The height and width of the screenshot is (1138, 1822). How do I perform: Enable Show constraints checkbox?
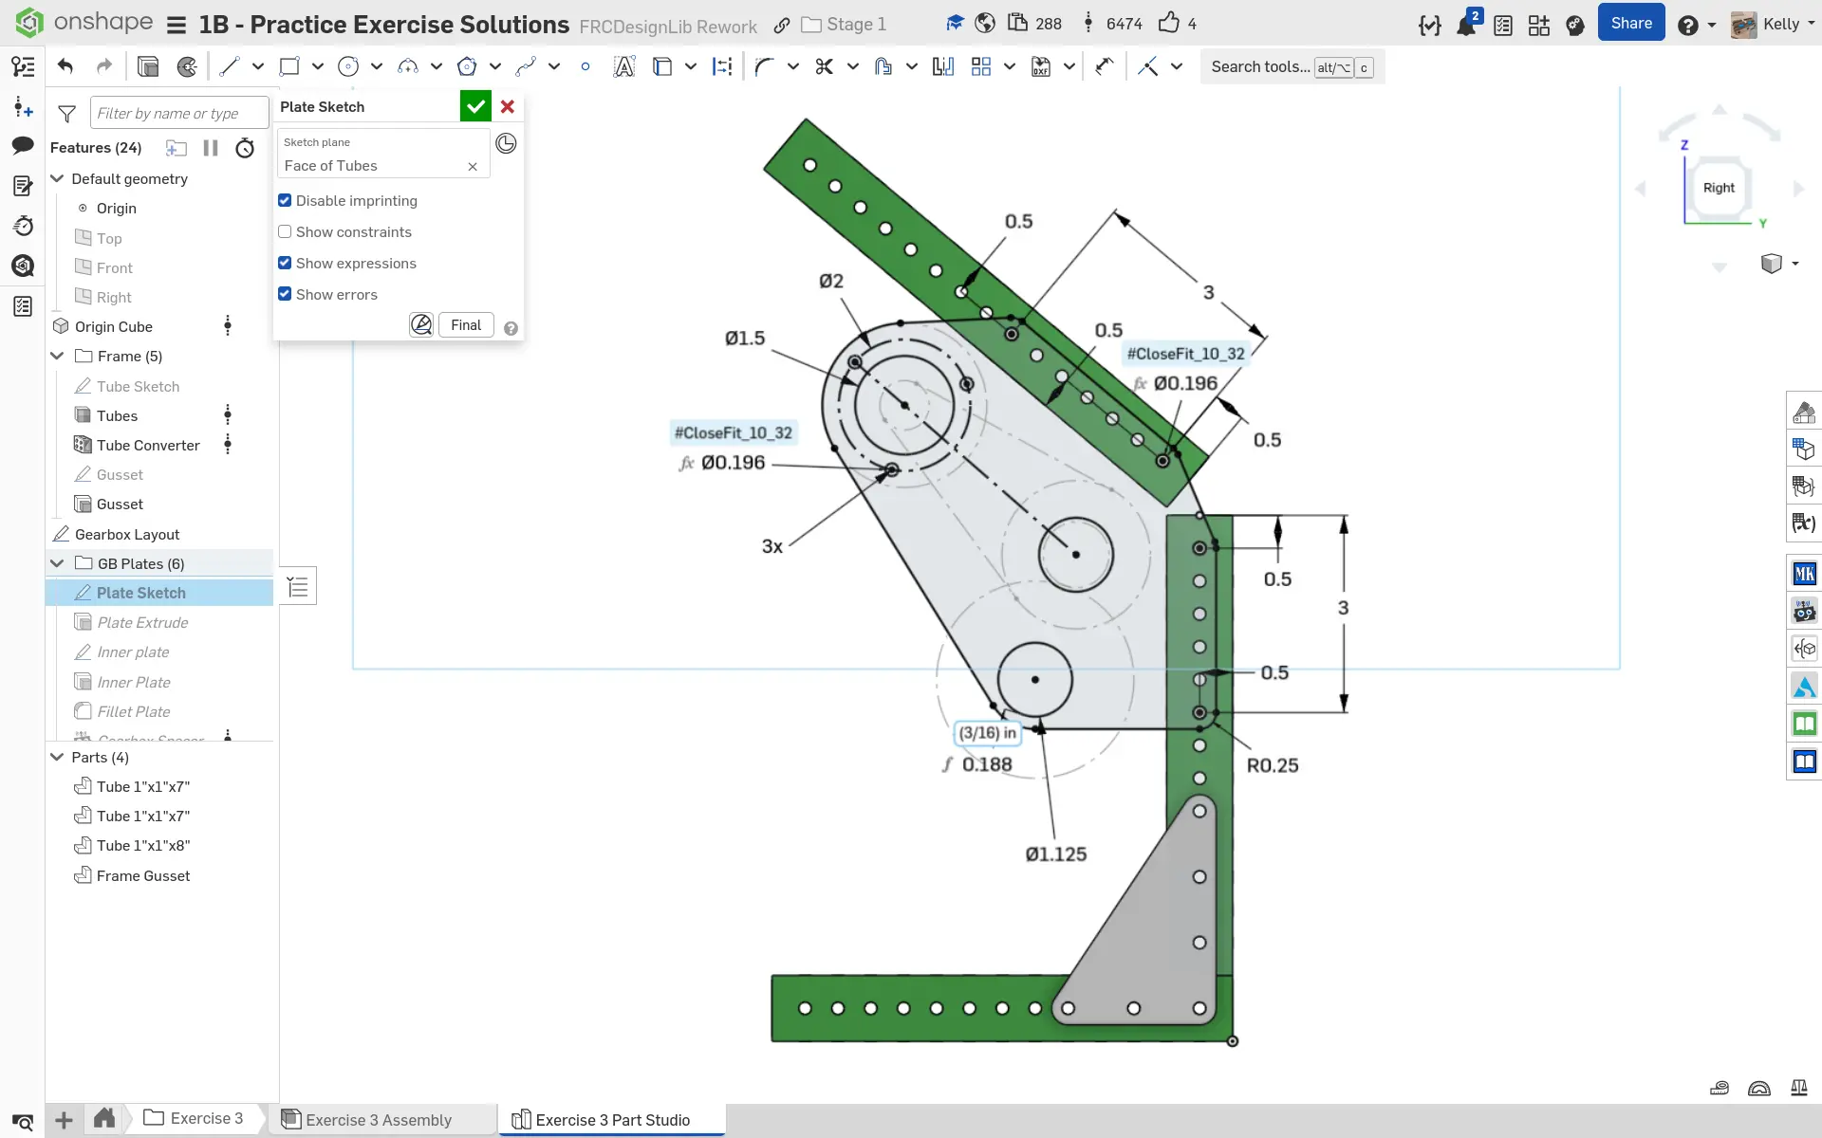point(285,231)
